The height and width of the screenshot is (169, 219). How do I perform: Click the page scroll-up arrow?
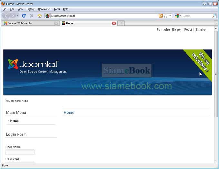coord(216,28)
